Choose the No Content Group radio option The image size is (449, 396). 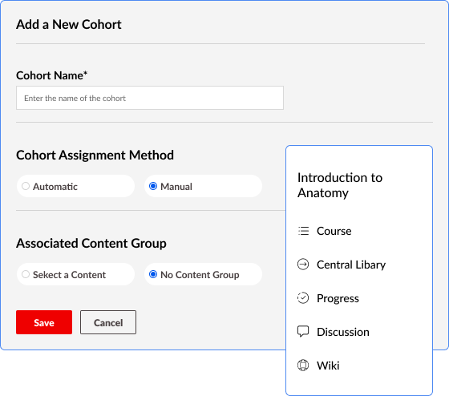click(153, 274)
